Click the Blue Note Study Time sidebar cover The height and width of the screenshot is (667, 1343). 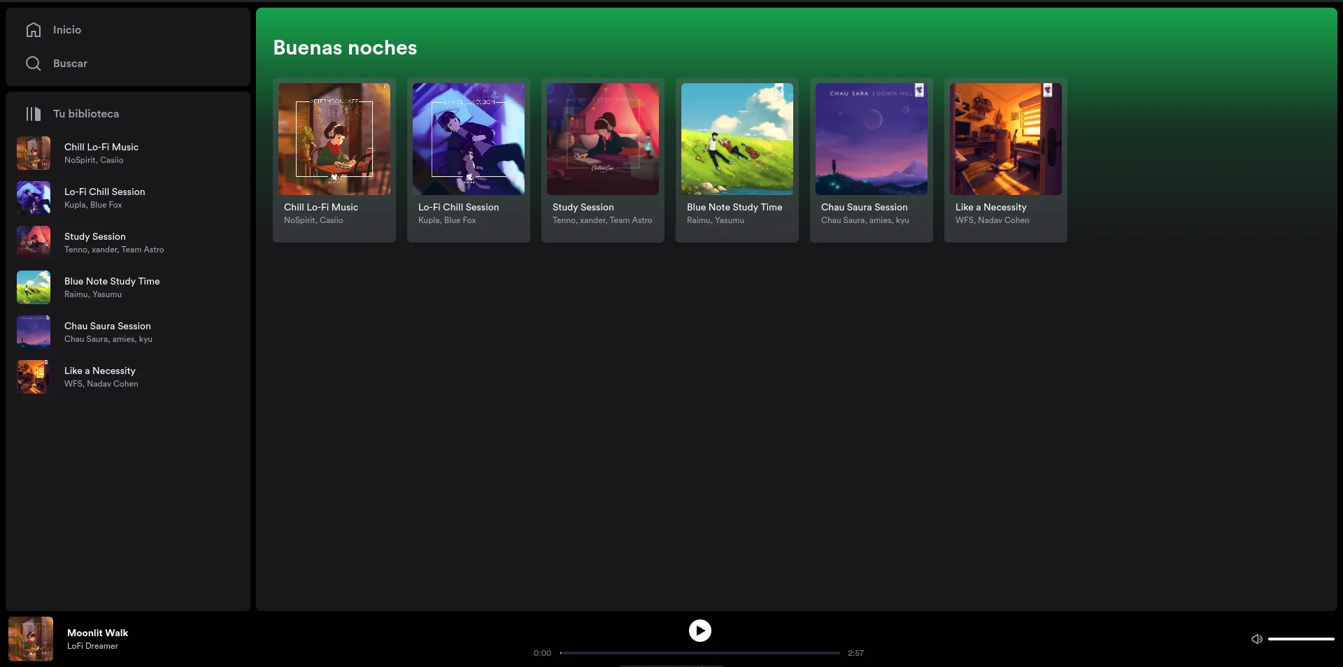tap(32, 287)
